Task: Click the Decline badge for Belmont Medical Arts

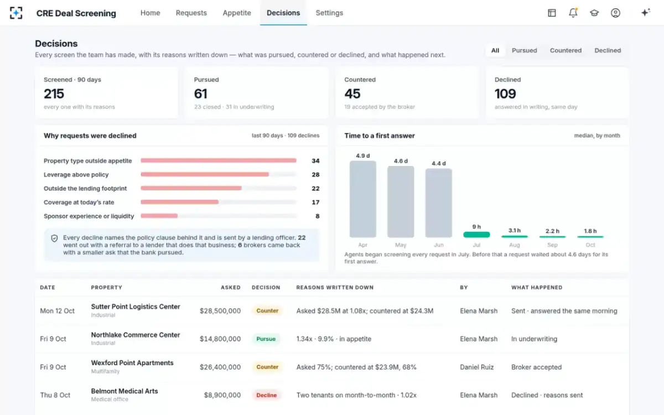Action: point(267,395)
